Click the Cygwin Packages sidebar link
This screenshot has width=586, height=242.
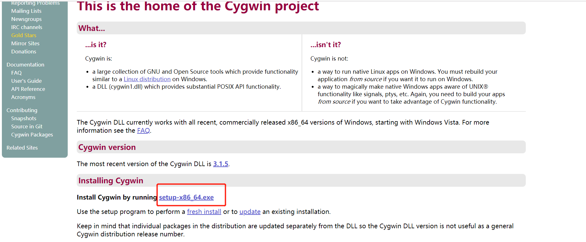click(32, 134)
